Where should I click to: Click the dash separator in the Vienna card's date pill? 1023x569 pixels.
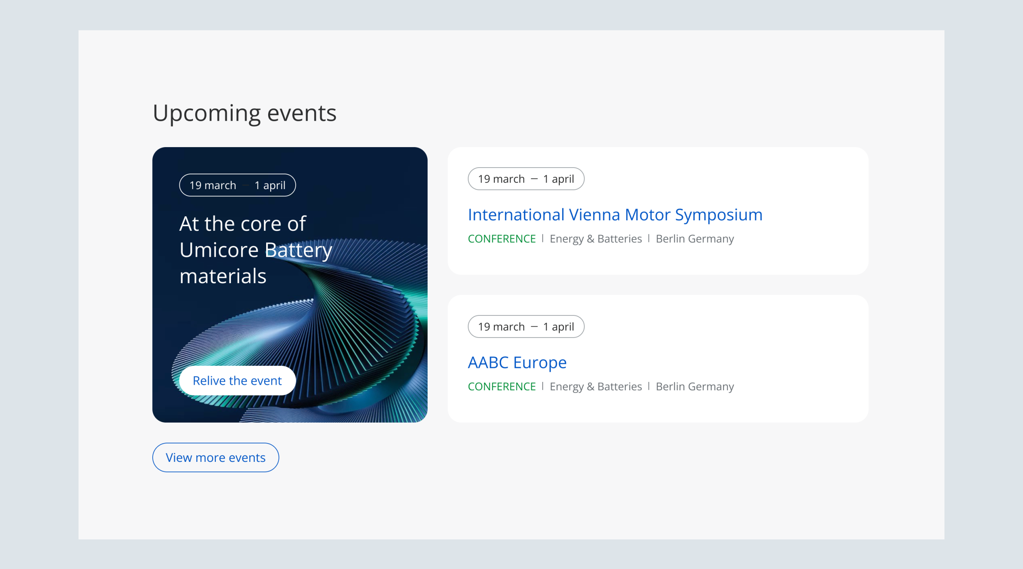click(x=534, y=179)
